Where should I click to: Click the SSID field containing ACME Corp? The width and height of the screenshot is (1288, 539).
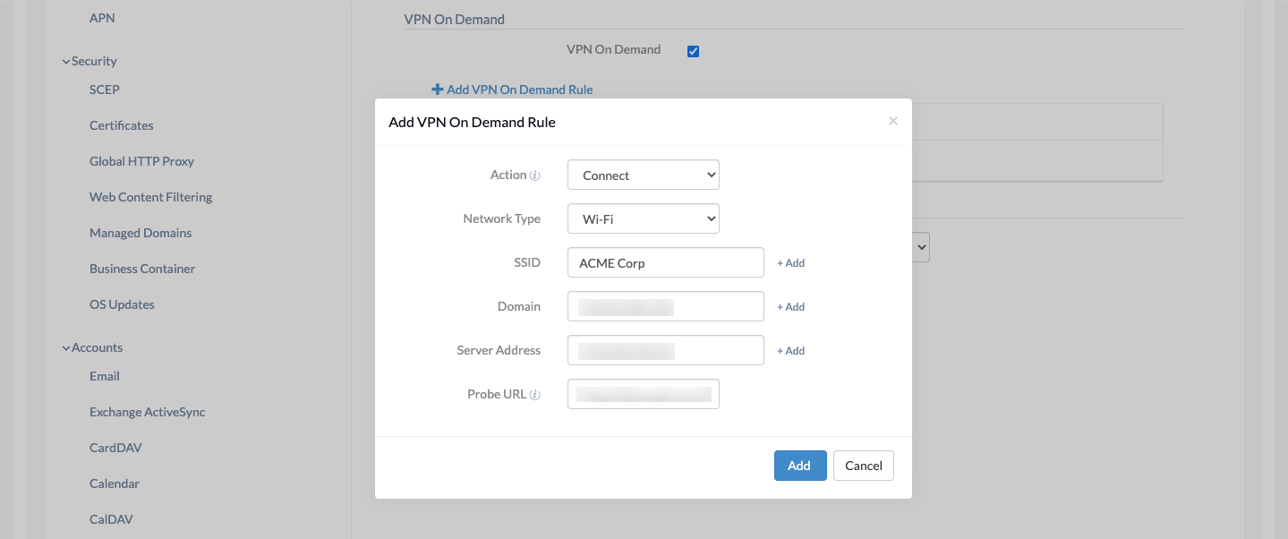[665, 262]
